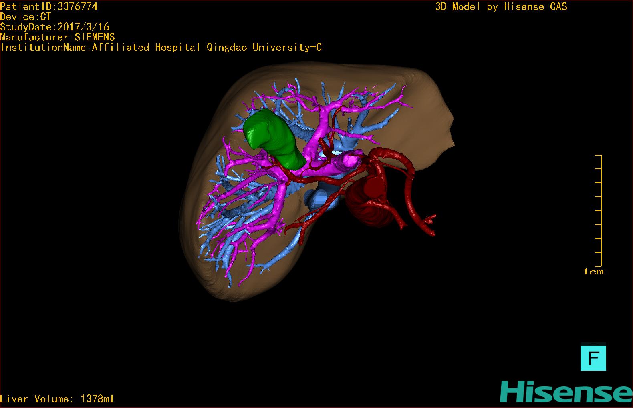Click the 1 cm scale ruler
The image size is (633, 408).
(x=598, y=210)
